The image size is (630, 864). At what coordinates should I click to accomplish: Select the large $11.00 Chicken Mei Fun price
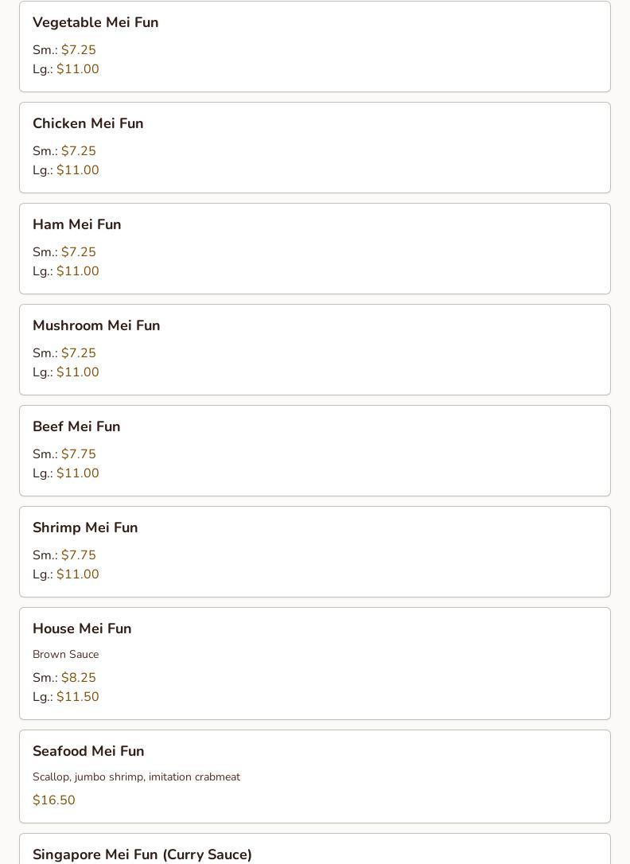78,170
